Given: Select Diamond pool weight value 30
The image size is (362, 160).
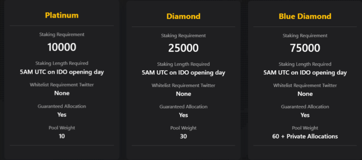Looking at the screenshot, I should click(x=183, y=136).
